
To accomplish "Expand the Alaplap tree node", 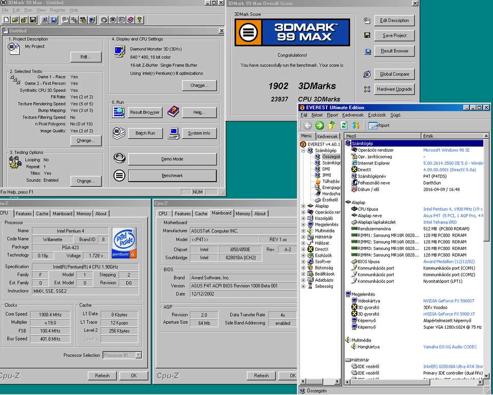I will coord(304,206).
